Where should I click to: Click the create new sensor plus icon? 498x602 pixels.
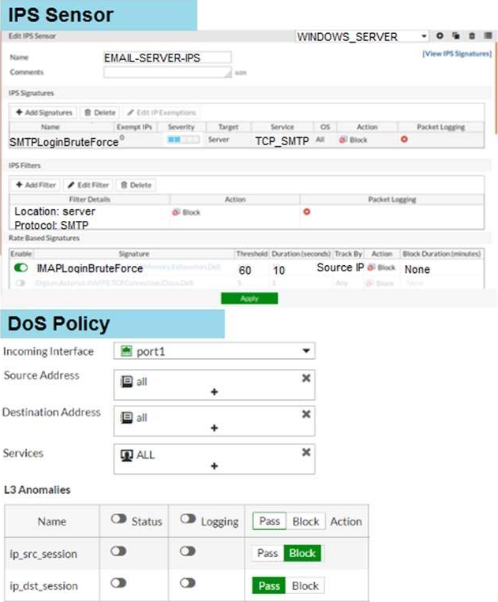(440, 36)
